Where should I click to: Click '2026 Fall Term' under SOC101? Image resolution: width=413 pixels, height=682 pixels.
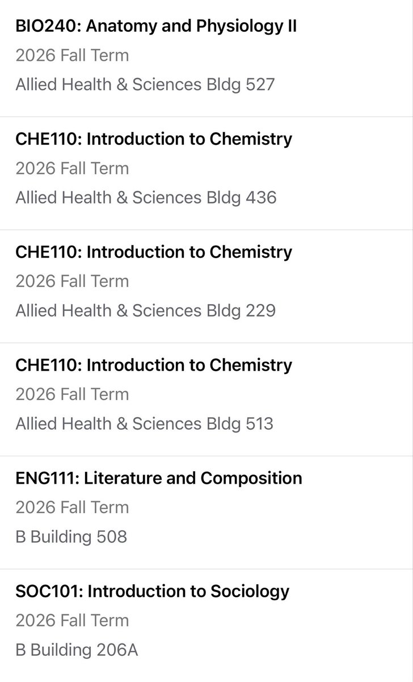(x=72, y=621)
